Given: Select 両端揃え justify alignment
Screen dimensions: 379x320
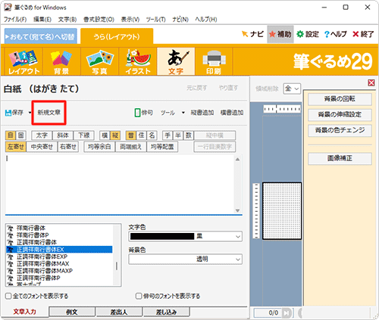Looking at the screenshot, I should 130,147.
